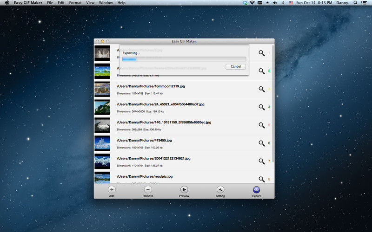Open the Apple menu
Image resolution: width=372 pixels, height=232 pixels.
coord(7,3)
